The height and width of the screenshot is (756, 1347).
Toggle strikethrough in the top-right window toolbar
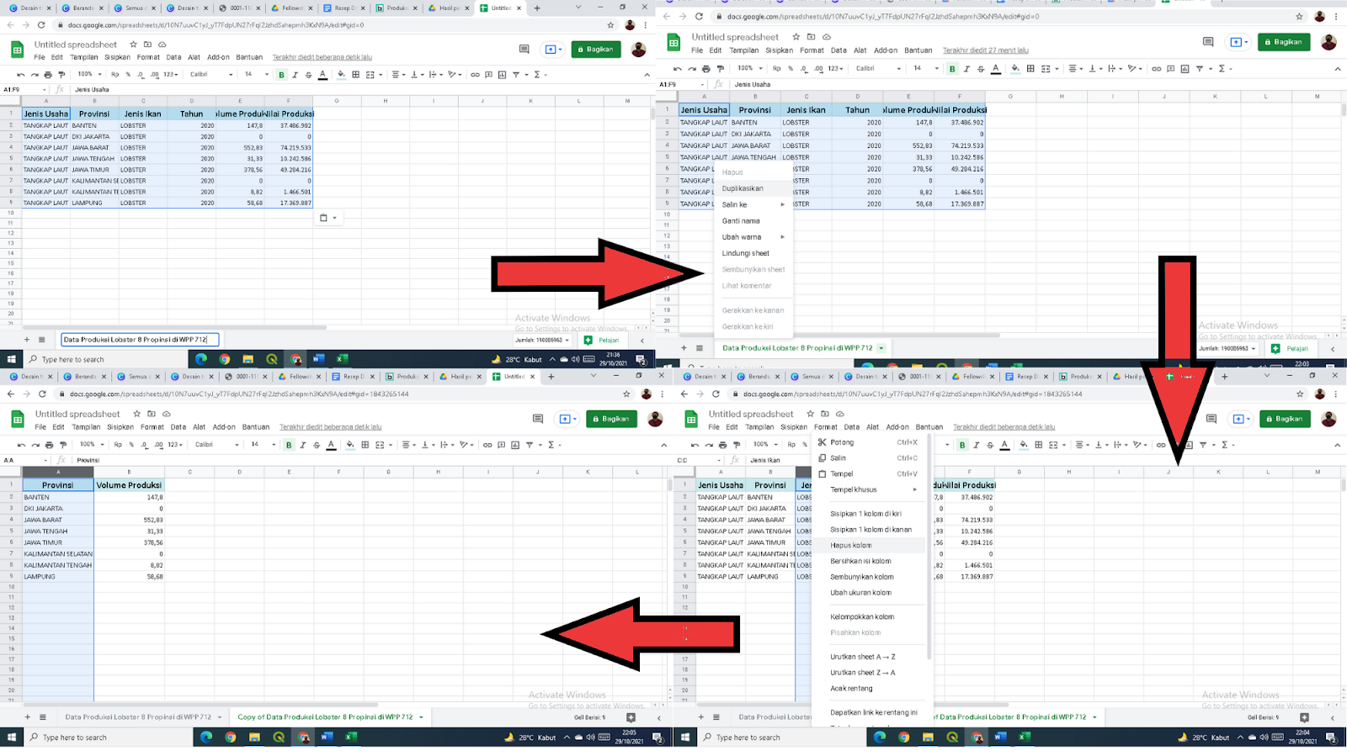[981, 69]
